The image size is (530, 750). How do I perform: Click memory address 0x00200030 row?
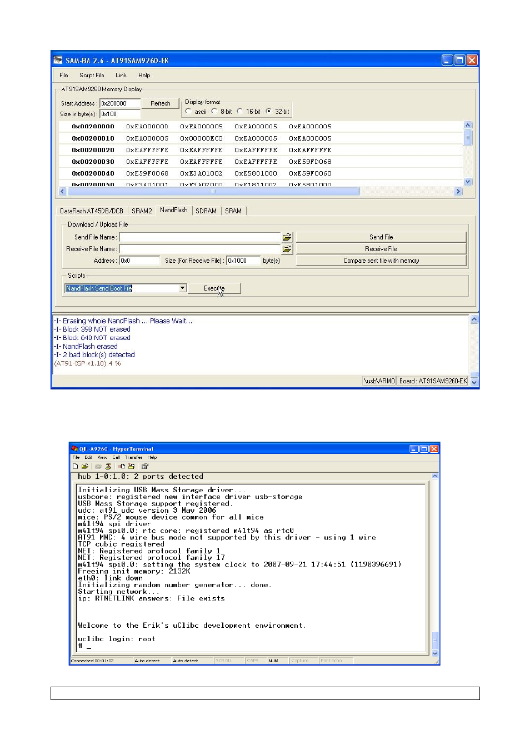(261, 162)
